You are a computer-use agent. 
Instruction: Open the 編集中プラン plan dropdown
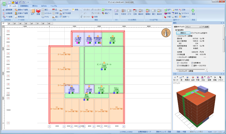(193, 27)
